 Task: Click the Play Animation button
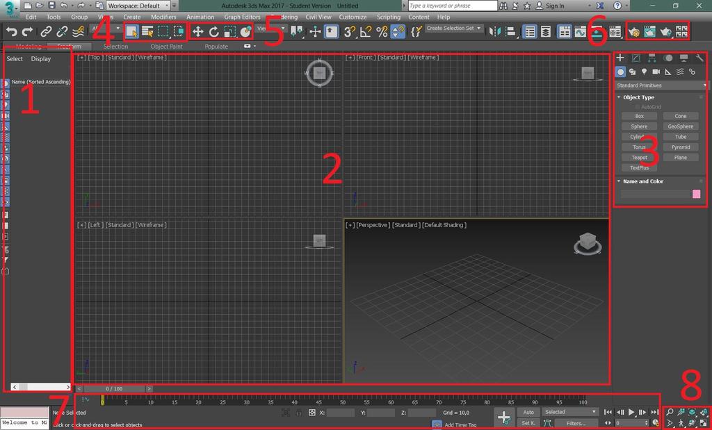pos(631,412)
